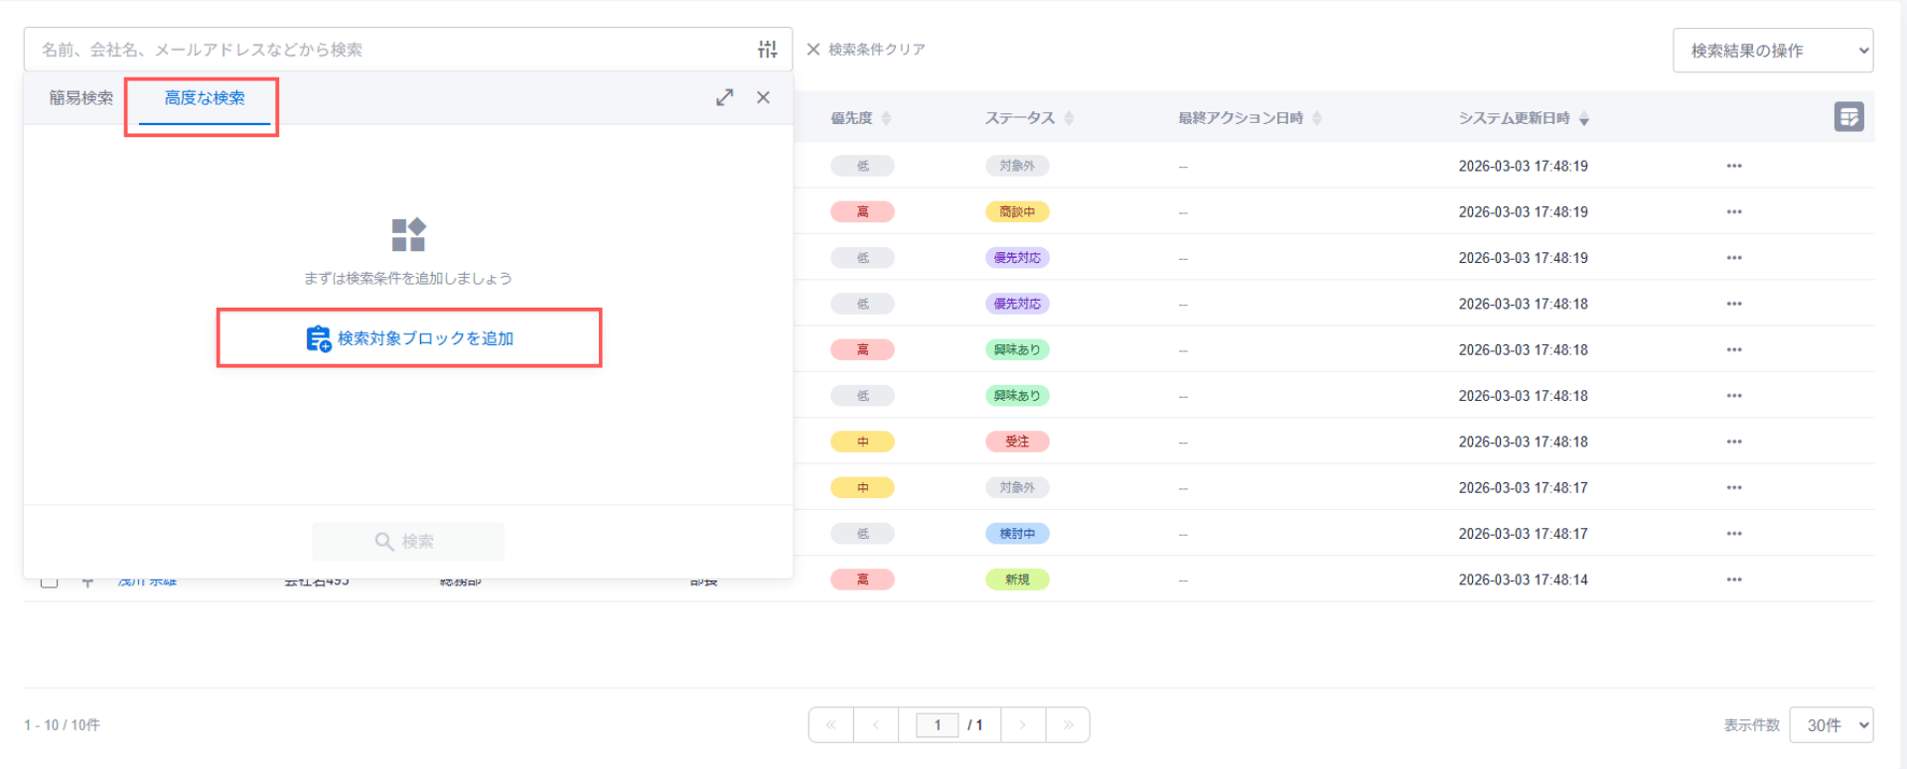Image resolution: width=1907 pixels, height=769 pixels.
Task: Click the 検索 button in the panel
Action: click(x=408, y=542)
